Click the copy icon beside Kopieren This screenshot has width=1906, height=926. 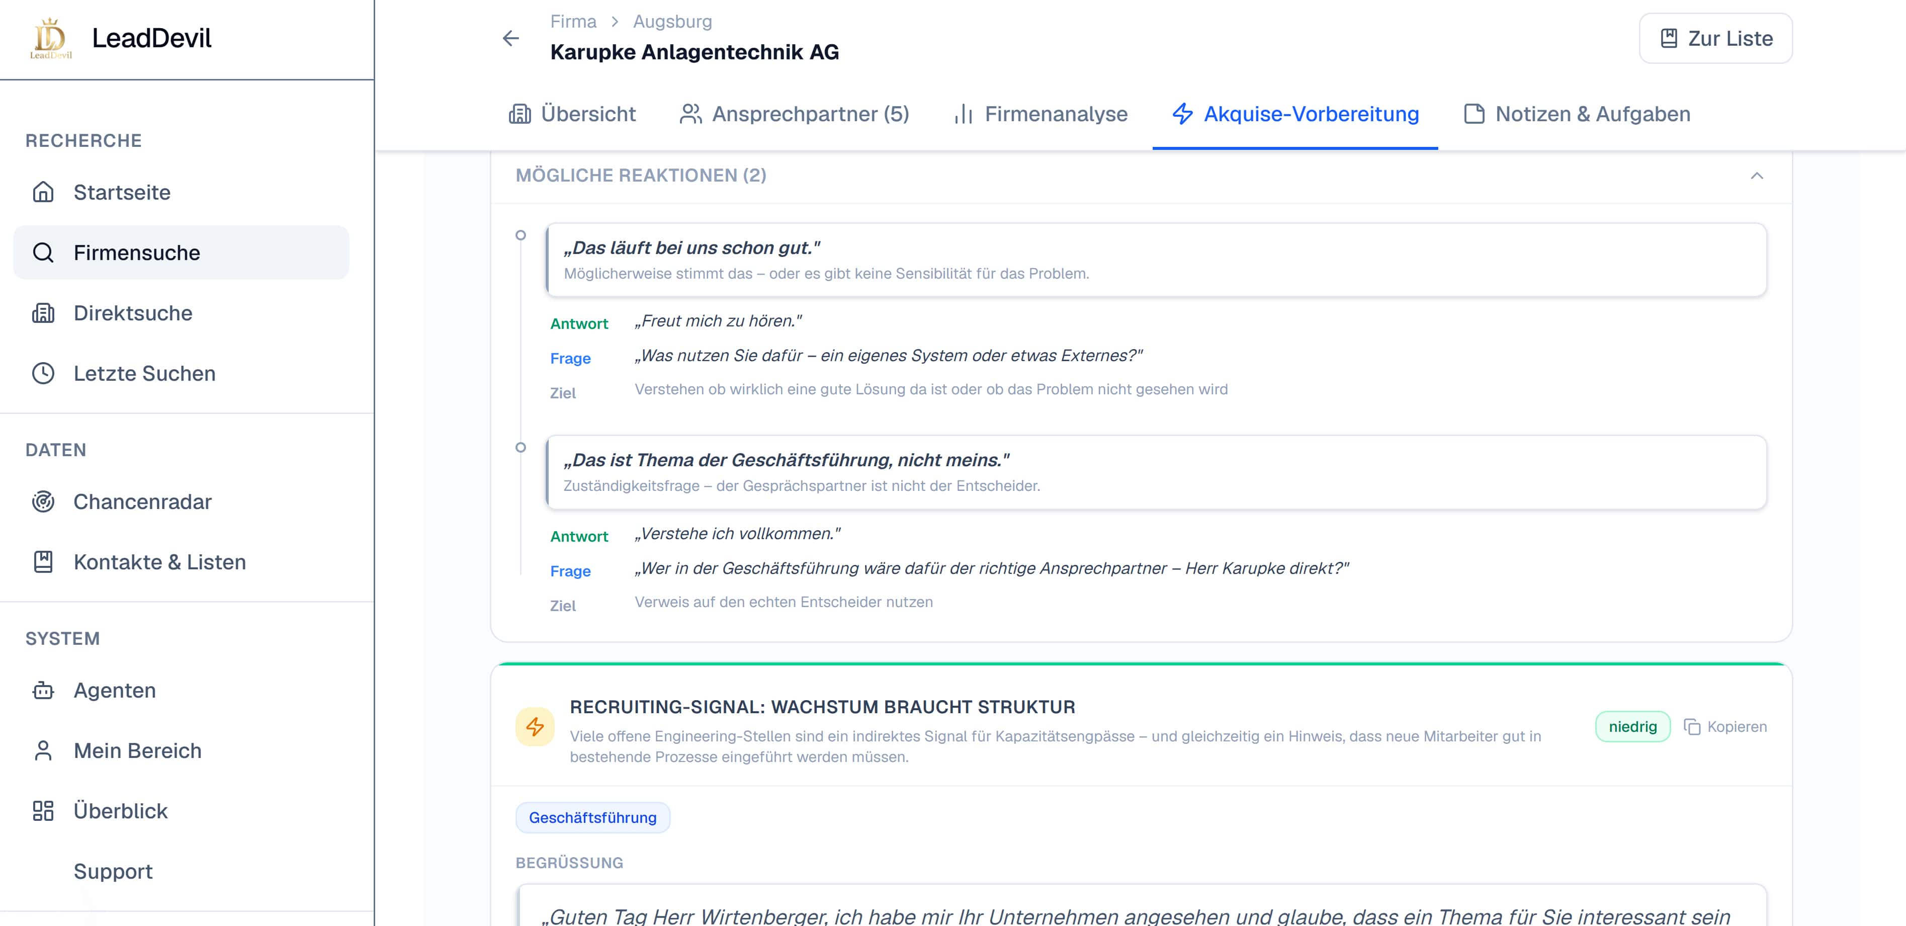[1691, 727]
